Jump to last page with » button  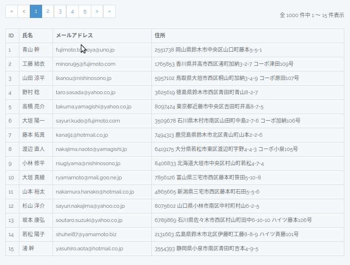[109, 11]
